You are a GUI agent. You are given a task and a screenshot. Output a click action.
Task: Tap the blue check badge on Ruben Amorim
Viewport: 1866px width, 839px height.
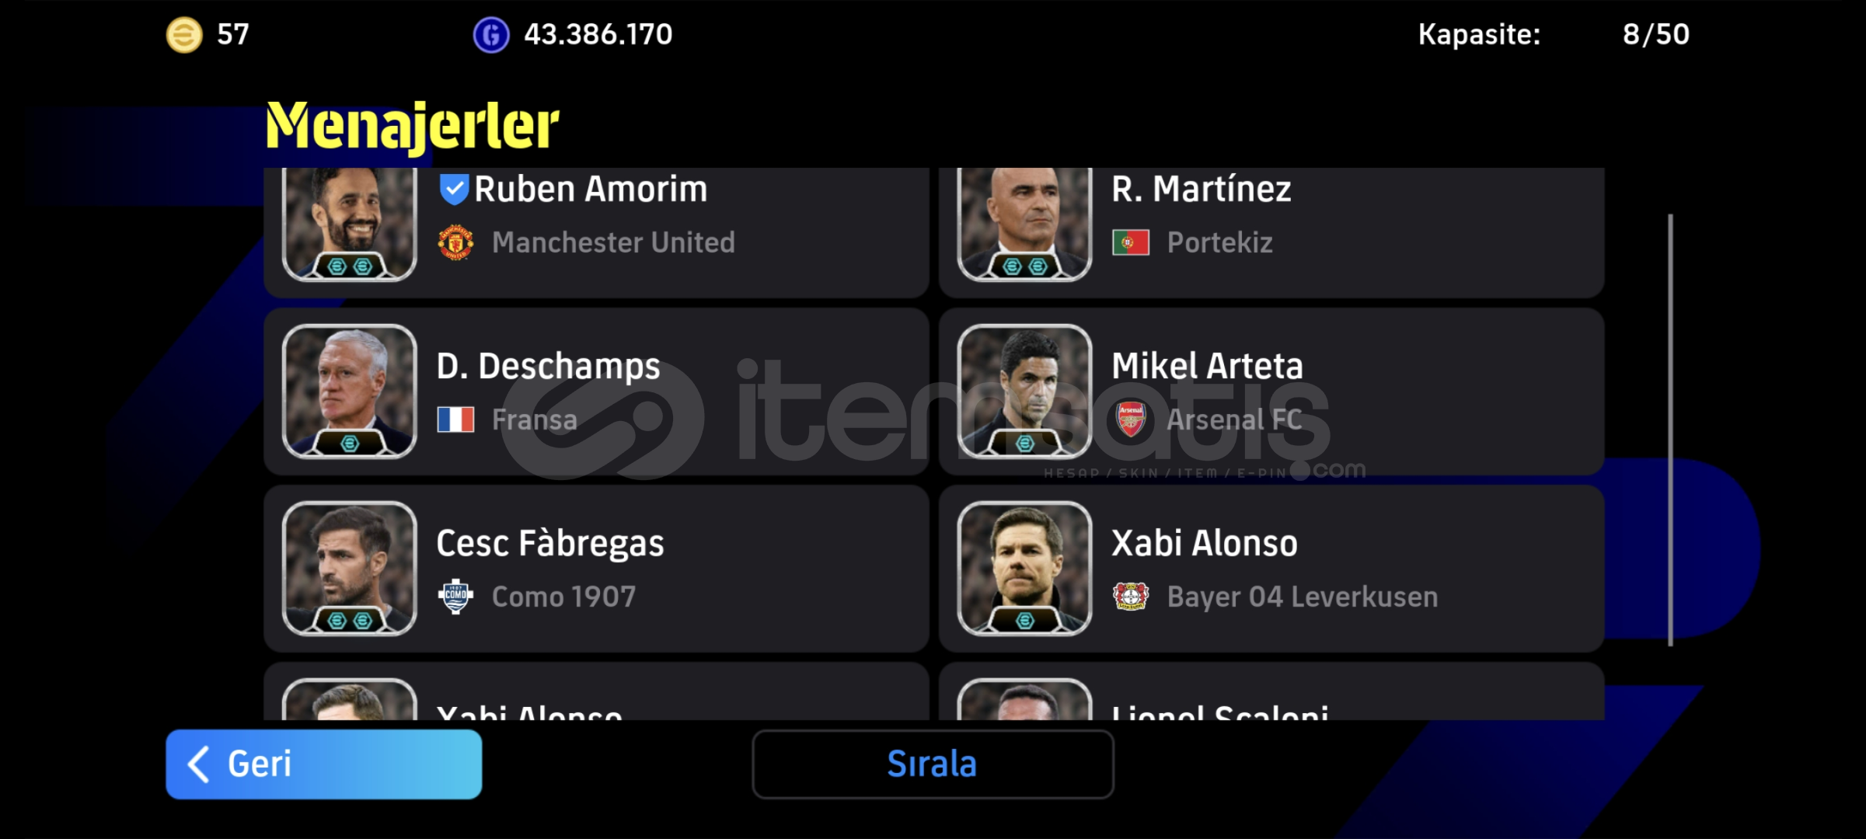point(453,189)
